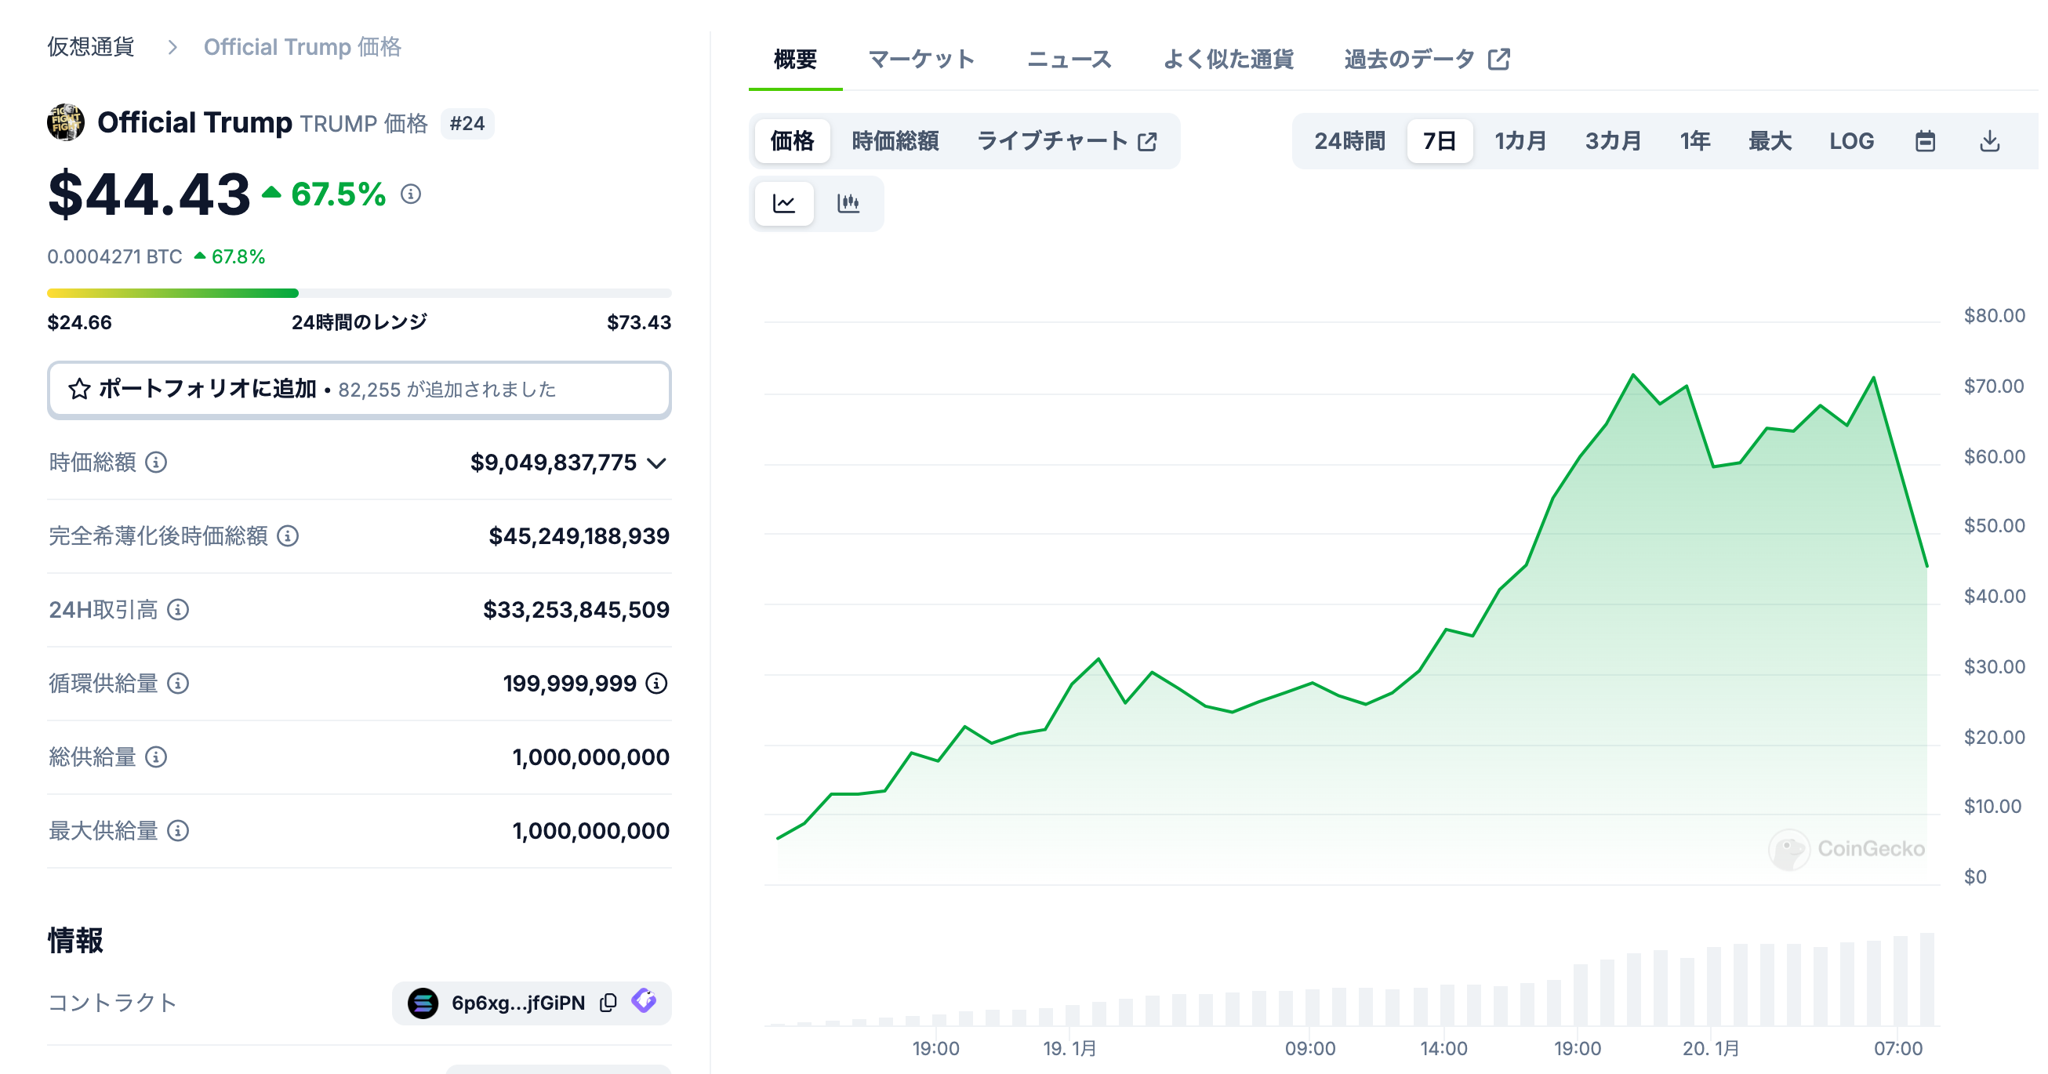Click info icon beside 24H取引高

(178, 610)
